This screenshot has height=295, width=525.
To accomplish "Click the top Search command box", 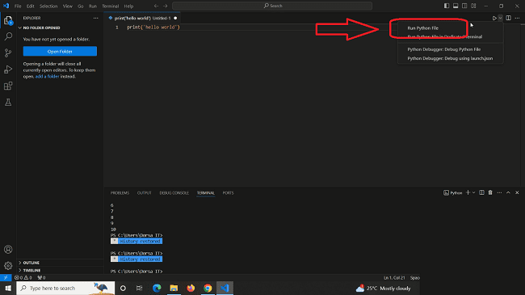I will click(272, 6).
